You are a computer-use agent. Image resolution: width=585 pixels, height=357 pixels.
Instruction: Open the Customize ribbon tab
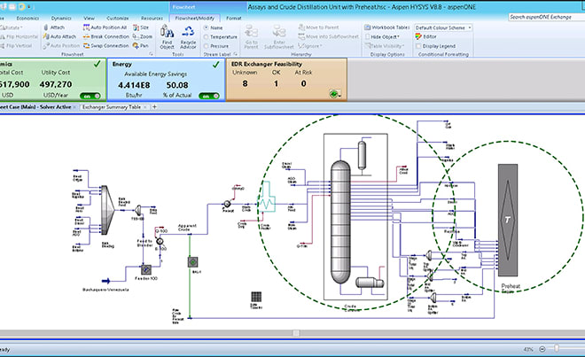click(118, 18)
